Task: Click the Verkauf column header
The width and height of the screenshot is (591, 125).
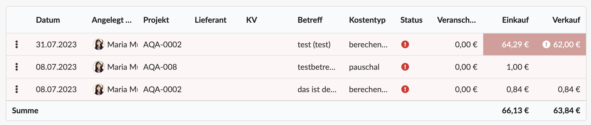Action: click(x=566, y=20)
